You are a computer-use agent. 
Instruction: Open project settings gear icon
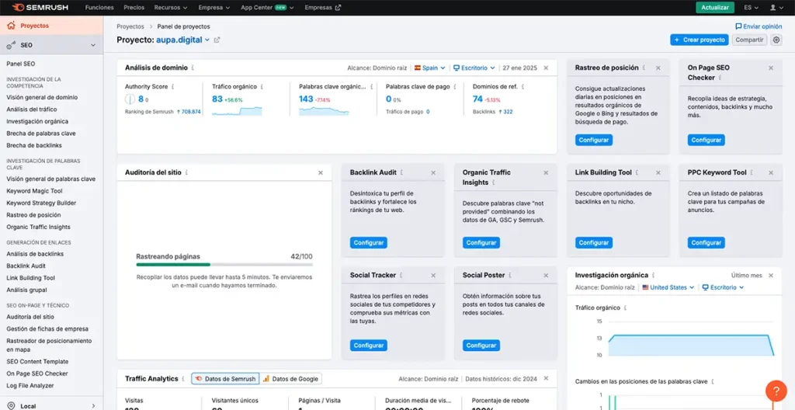(776, 40)
